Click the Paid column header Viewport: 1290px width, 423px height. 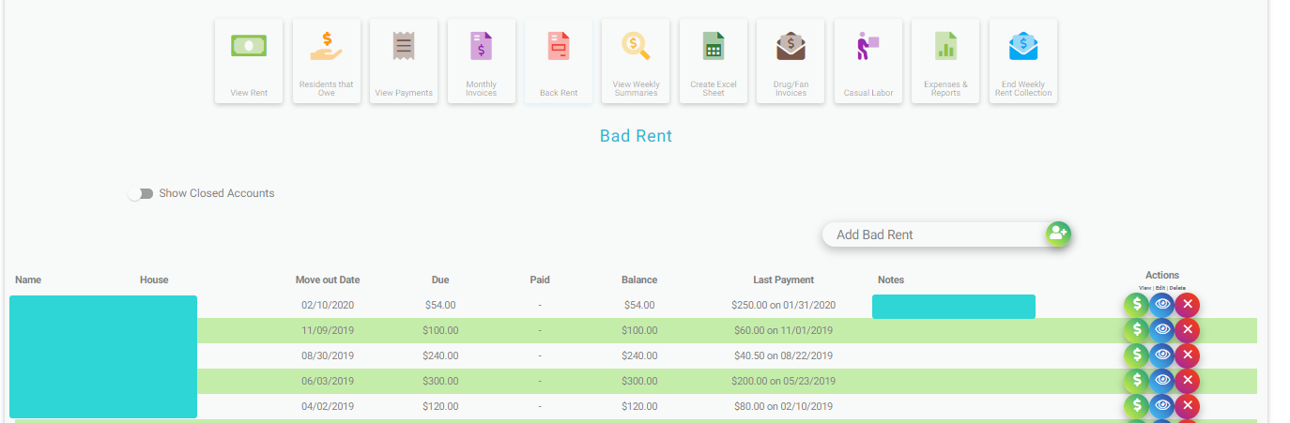540,279
